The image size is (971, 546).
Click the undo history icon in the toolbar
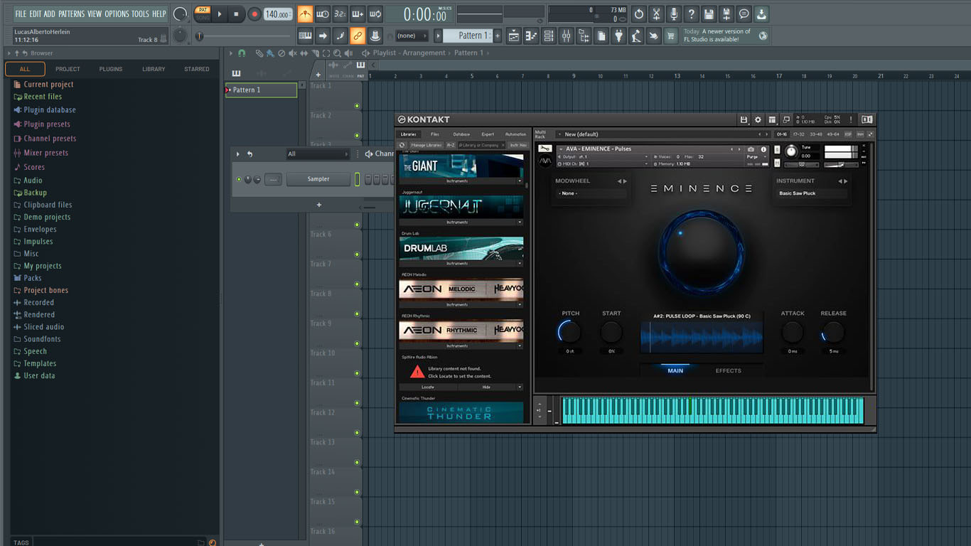[638, 14]
